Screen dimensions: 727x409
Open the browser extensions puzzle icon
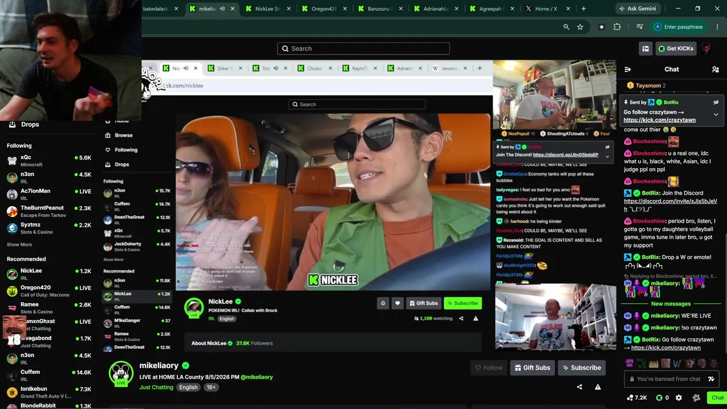[x=617, y=27]
